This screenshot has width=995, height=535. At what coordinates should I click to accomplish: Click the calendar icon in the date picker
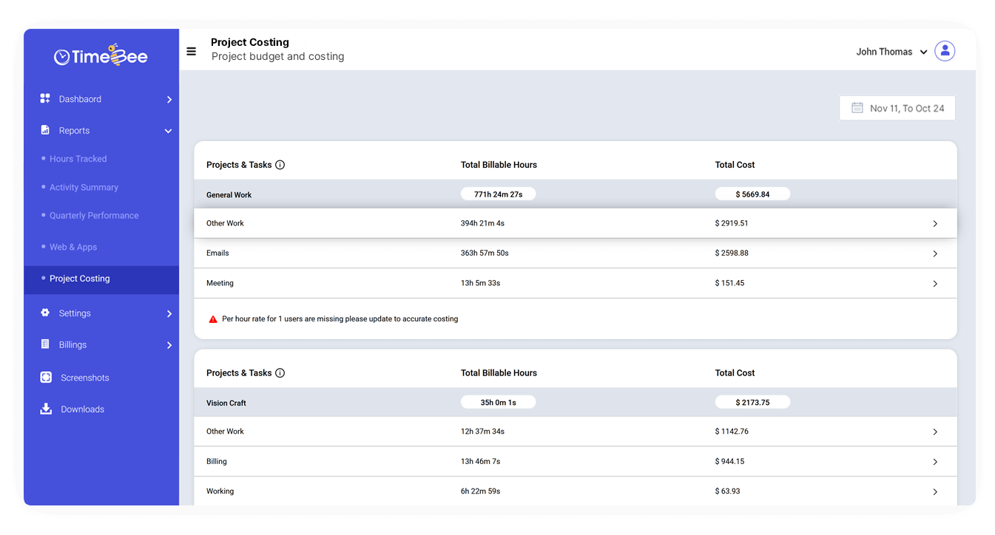[856, 108]
